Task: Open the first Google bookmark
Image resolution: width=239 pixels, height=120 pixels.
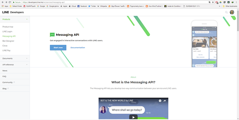Action: [41, 6]
